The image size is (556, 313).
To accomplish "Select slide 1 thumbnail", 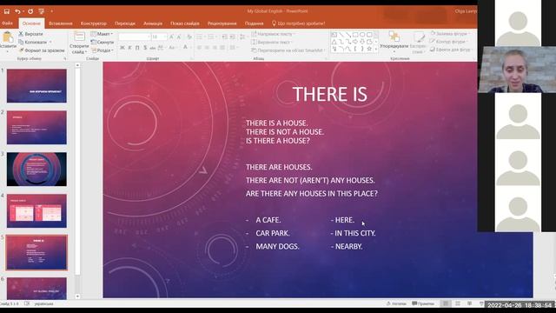I will click(x=36, y=86).
